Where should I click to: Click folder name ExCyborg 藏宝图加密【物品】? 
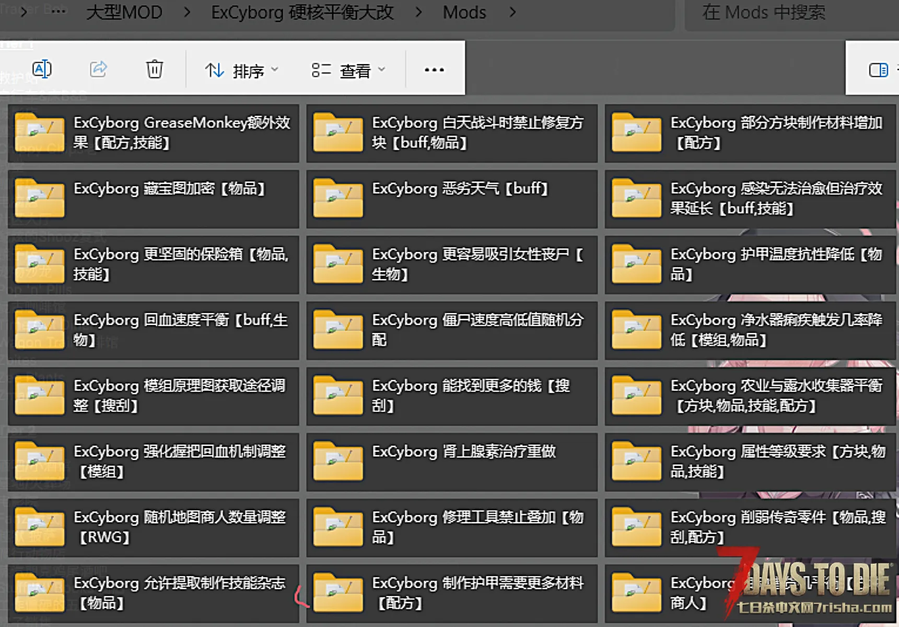point(170,188)
